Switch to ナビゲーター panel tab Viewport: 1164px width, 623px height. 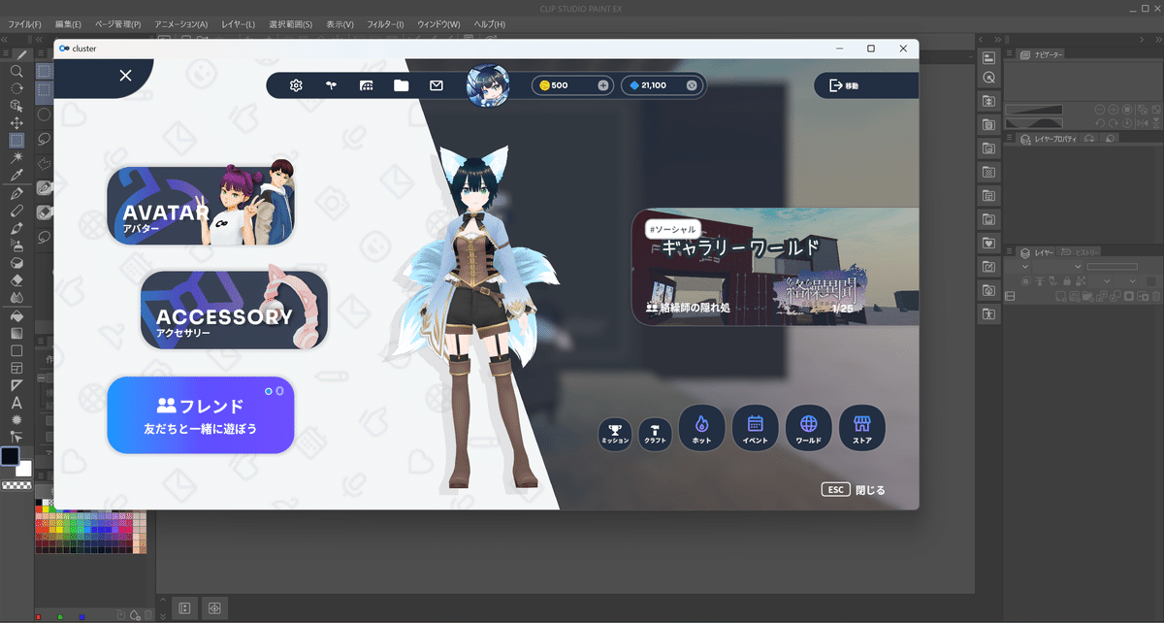[1043, 54]
